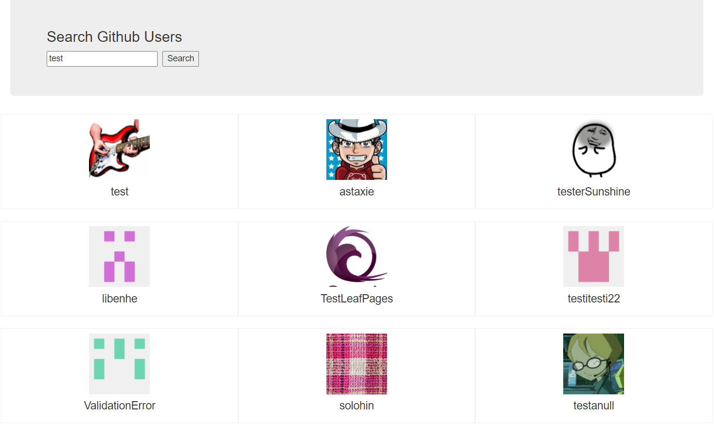Open testerSunshine's username link
Viewport: 714px width, 424px height.
(x=593, y=192)
